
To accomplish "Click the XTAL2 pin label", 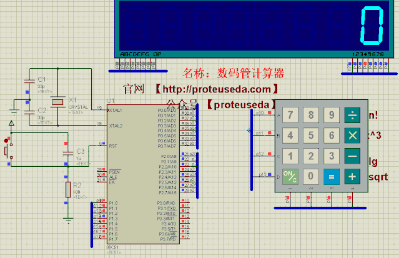I will pyautogui.click(x=116, y=126).
